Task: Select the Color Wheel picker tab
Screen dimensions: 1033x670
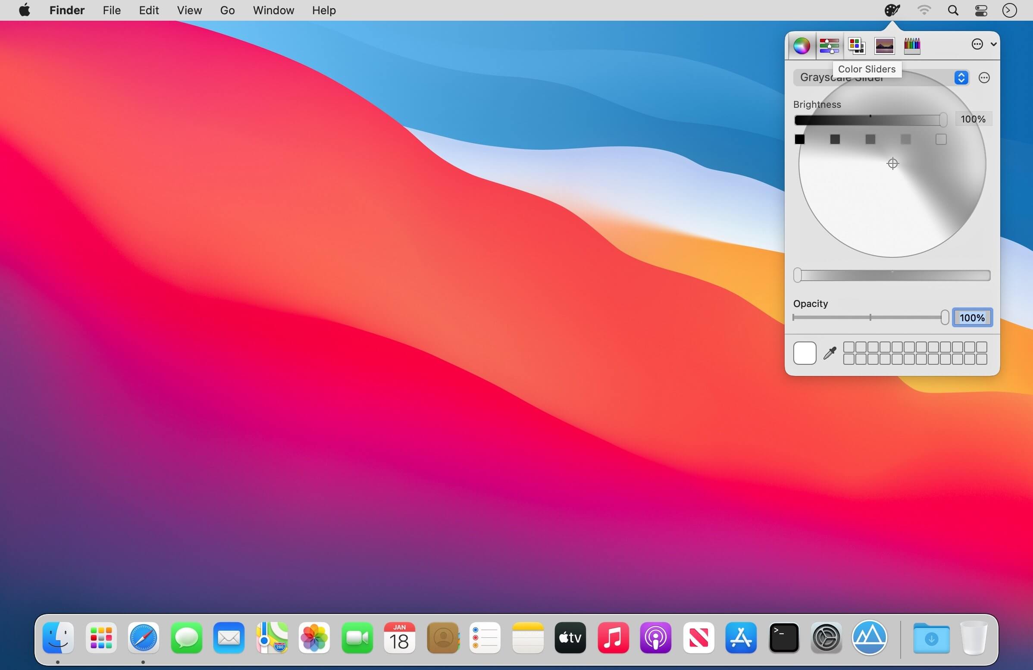Action: coord(801,45)
